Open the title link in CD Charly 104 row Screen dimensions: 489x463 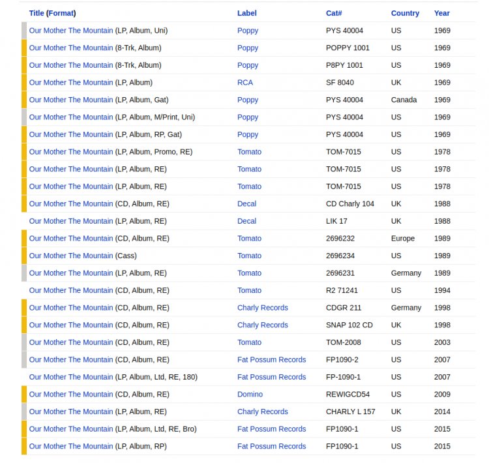tap(71, 203)
